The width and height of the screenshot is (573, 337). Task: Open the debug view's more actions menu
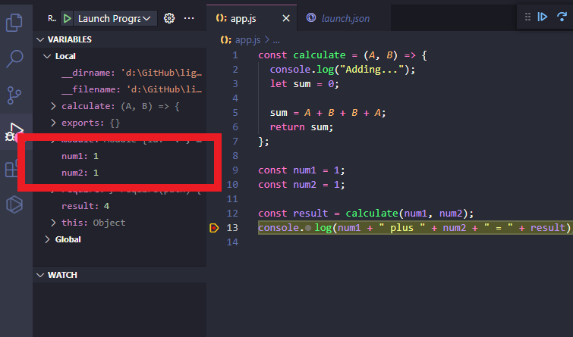pos(189,17)
